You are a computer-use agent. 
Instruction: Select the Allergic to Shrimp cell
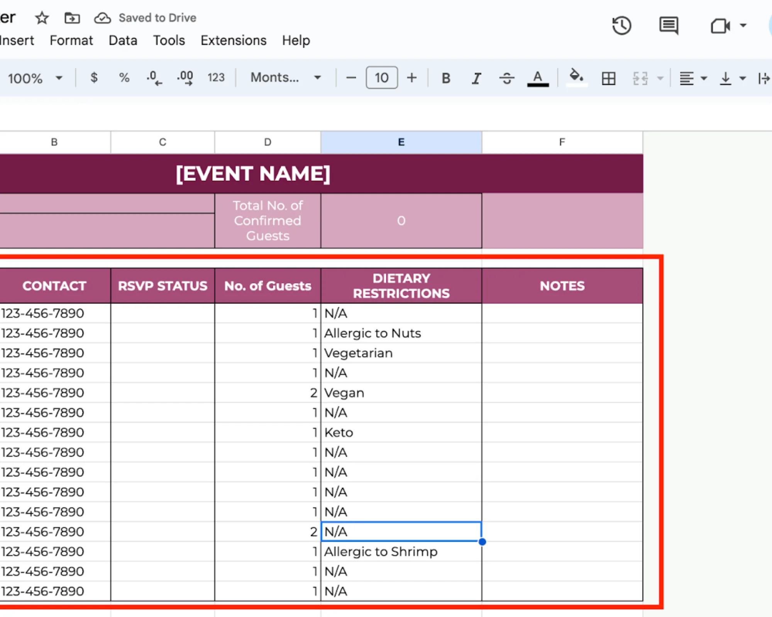click(401, 551)
